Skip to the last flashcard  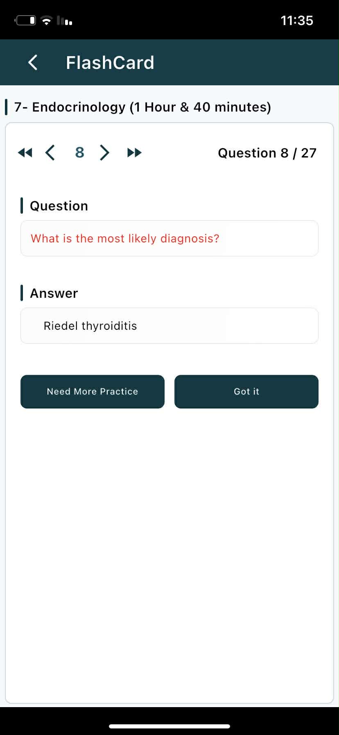coord(134,153)
